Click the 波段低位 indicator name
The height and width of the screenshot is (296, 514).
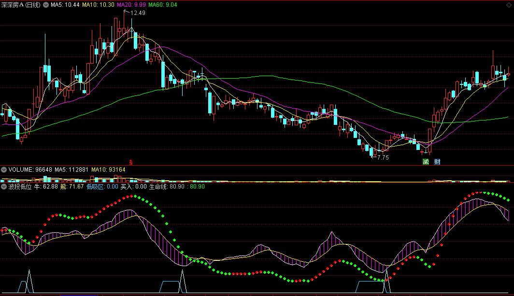[x=20, y=187]
